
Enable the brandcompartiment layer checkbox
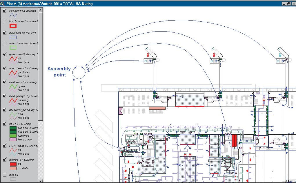pyautogui.click(x=5, y=43)
